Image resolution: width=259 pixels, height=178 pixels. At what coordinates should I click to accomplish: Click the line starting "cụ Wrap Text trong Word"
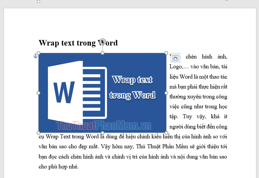coord(133,137)
